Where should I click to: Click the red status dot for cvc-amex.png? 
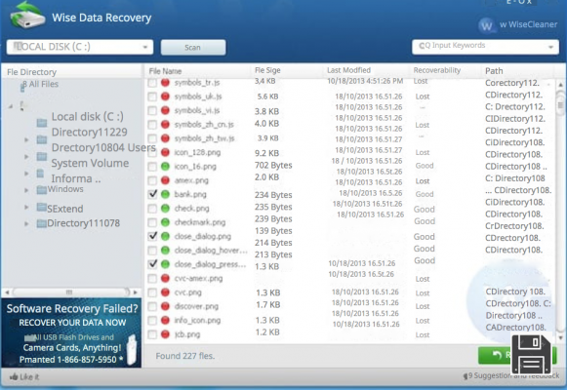pyautogui.click(x=165, y=279)
